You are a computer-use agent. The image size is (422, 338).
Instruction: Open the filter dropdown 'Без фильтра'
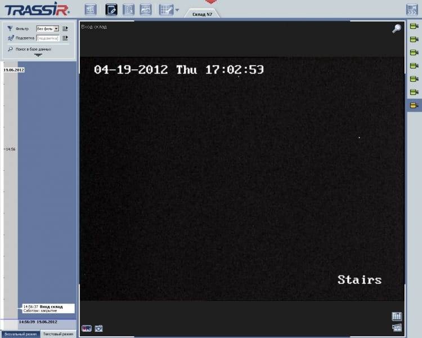pos(48,28)
